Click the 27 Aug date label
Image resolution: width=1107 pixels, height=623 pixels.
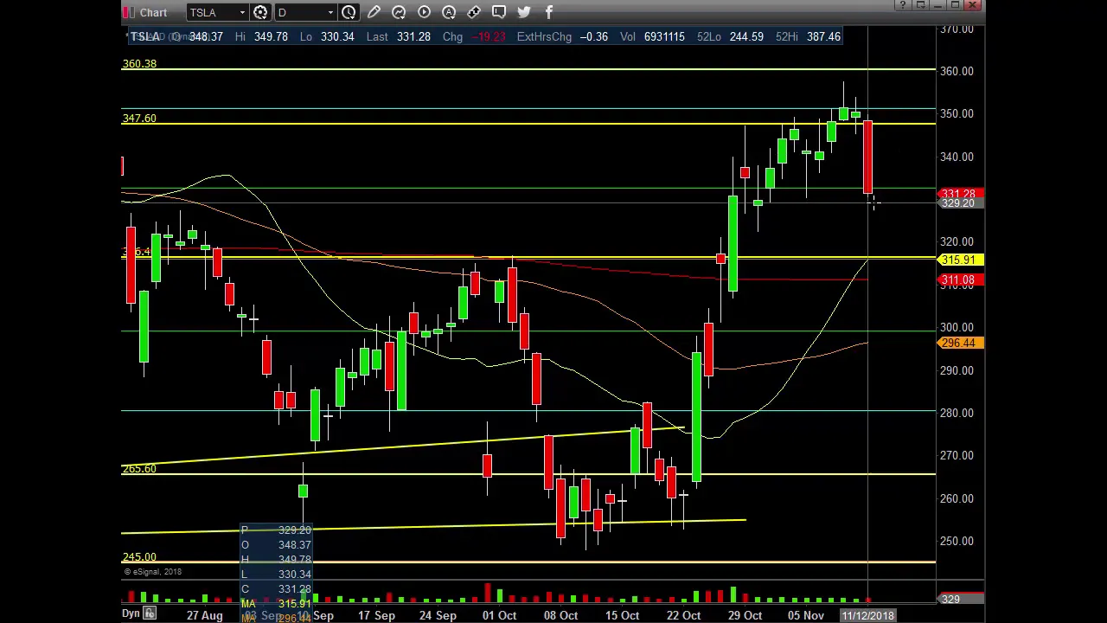tap(204, 615)
